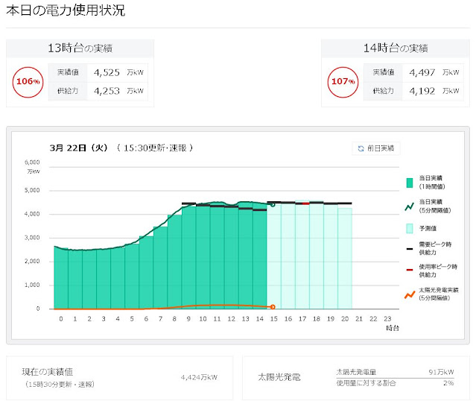The image size is (476, 401).
Task: Click the 使用量に対する割合 label
Action: pos(366,383)
